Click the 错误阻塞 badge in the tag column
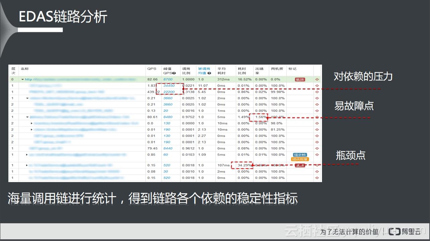The image size is (430, 241). (300, 159)
